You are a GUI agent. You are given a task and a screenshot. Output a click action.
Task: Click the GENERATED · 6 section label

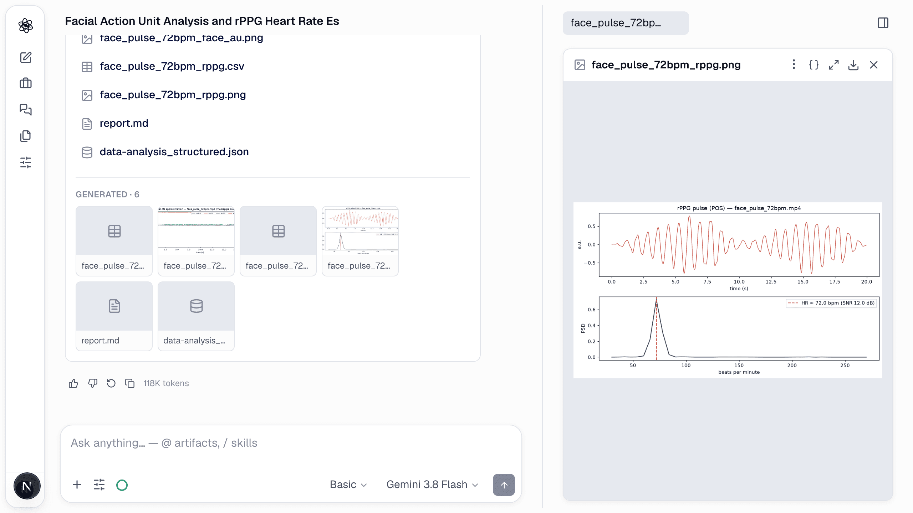point(107,195)
